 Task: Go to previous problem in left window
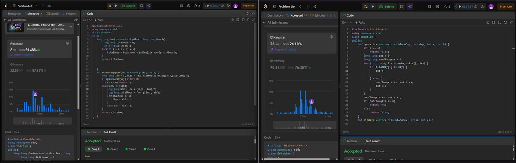pos(37,6)
